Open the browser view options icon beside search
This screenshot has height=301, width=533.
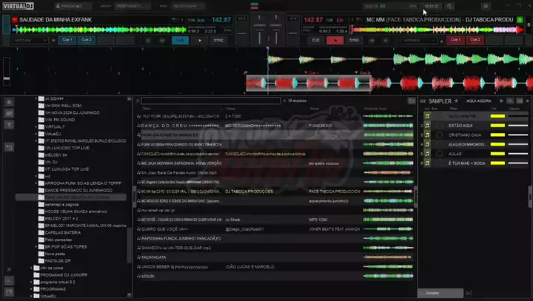412,101
